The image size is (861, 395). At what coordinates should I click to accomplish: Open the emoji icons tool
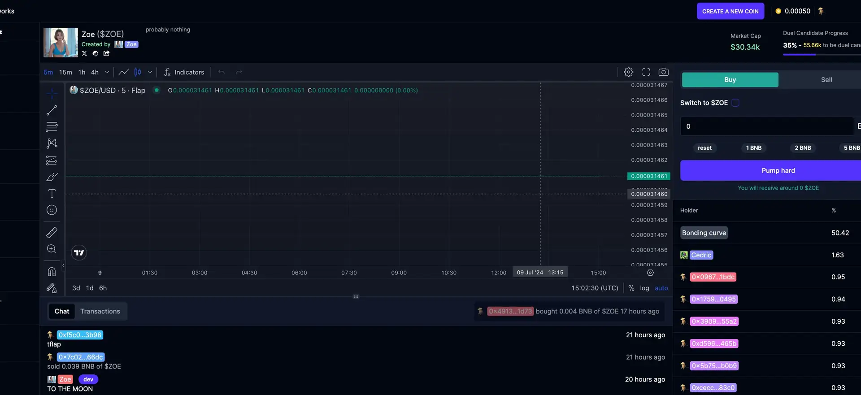click(52, 210)
